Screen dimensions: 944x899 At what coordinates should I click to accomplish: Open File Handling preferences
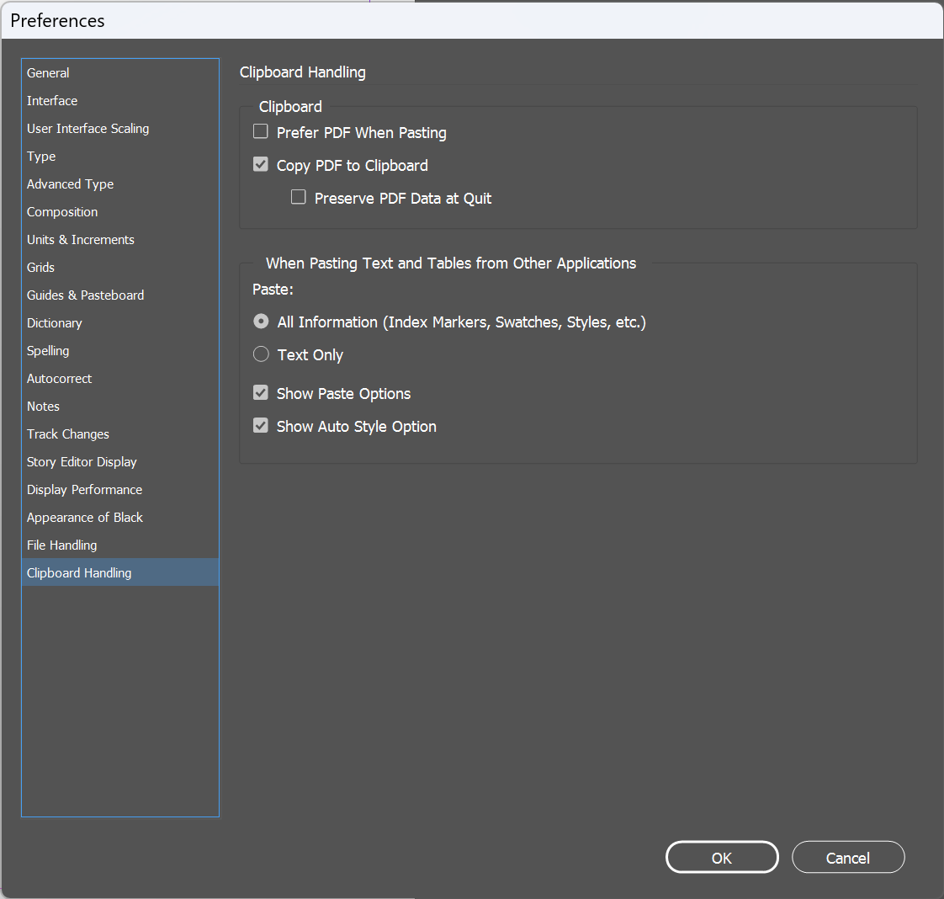pos(61,545)
